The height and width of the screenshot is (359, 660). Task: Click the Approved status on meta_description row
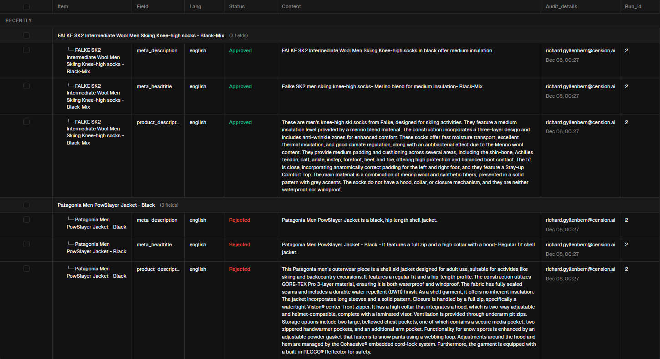coord(240,50)
